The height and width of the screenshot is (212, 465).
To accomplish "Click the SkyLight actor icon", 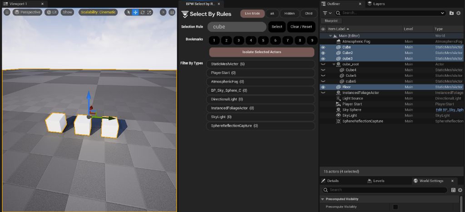I will click(338, 115).
